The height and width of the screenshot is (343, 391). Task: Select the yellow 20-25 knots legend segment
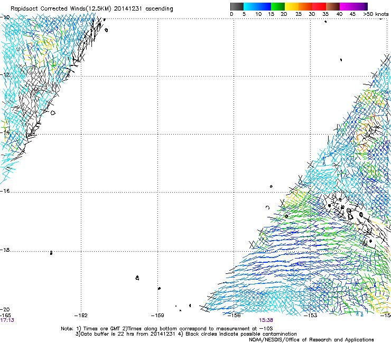tap(292, 6)
